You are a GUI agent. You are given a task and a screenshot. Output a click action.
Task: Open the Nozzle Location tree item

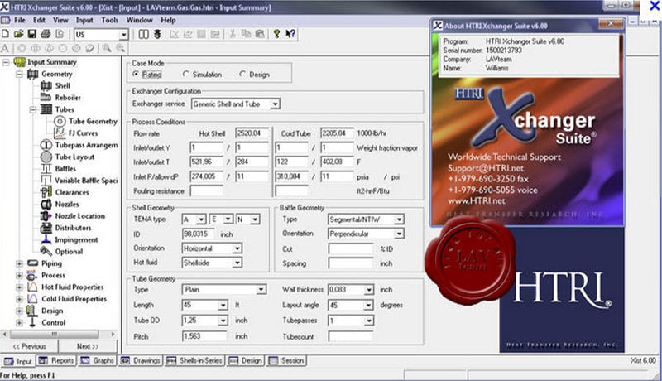80,215
